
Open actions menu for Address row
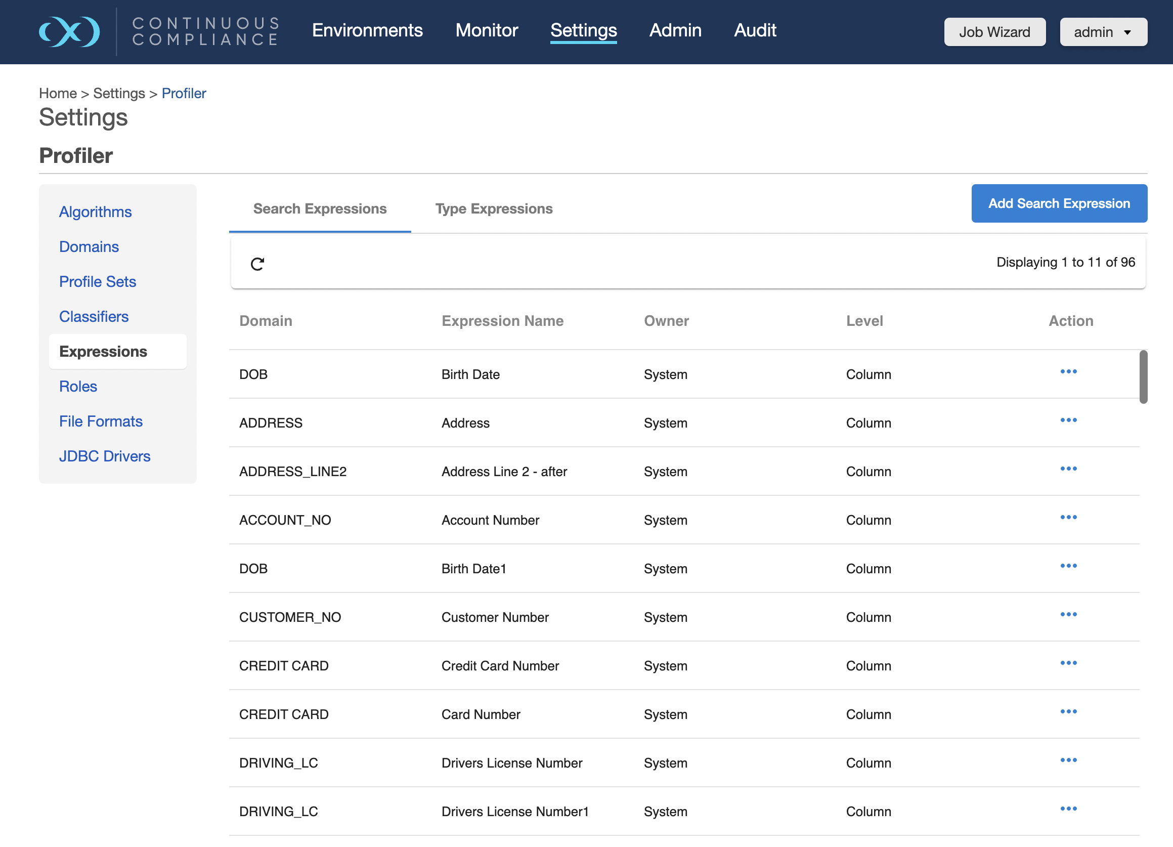pyautogui.click(x=1068, y=420)
